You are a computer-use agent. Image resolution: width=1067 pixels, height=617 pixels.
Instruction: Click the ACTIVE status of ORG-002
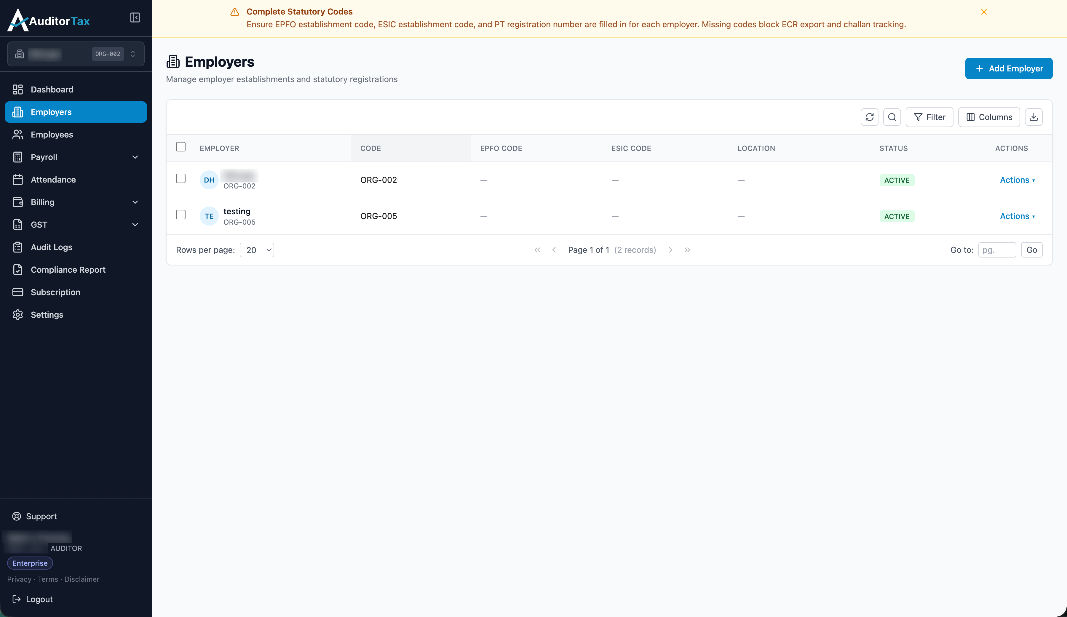(x=897, y=180)
